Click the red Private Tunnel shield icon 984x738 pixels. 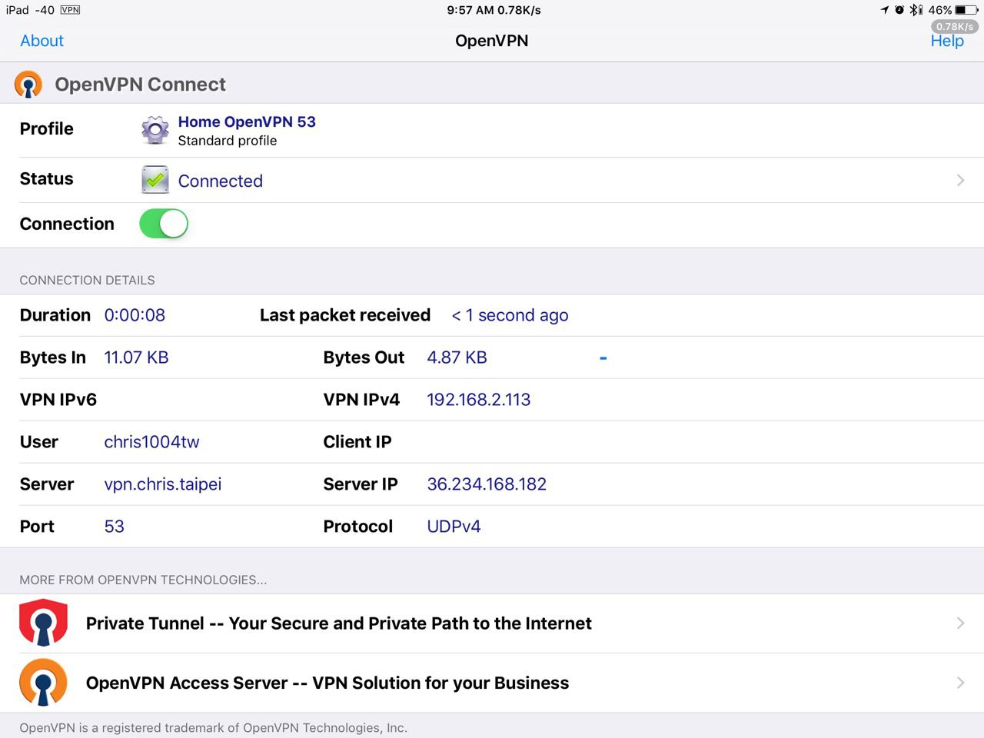coord(43,623)
